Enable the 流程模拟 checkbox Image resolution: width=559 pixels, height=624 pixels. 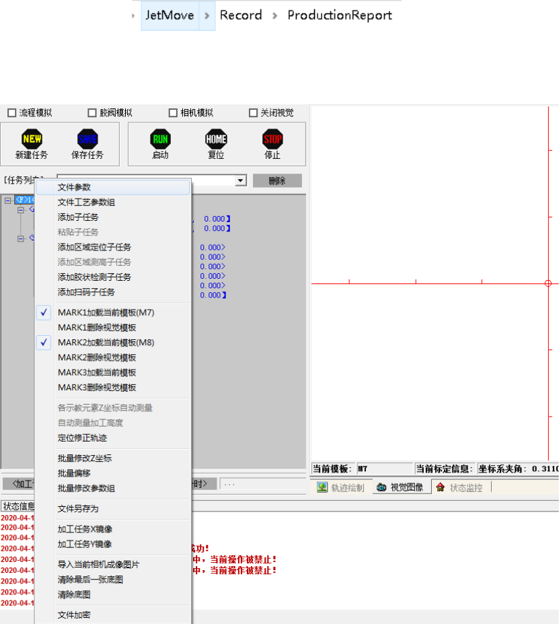pos(12,113)
